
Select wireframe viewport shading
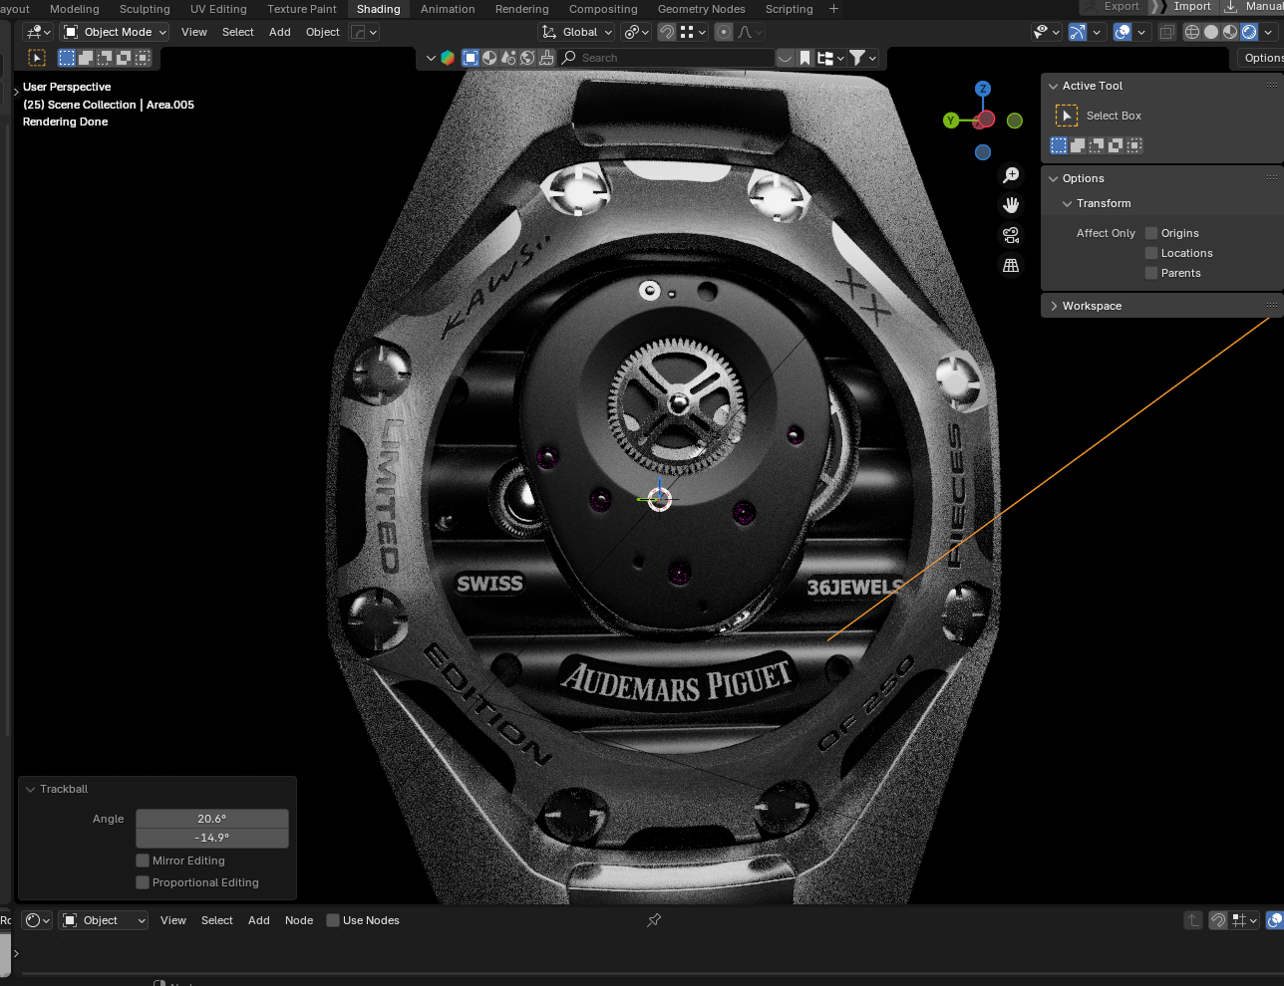[x=1192, y=32]
